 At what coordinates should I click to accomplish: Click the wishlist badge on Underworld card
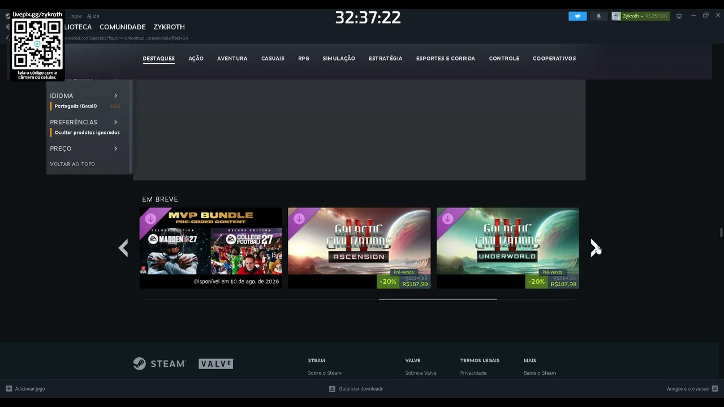coord(447,218)
